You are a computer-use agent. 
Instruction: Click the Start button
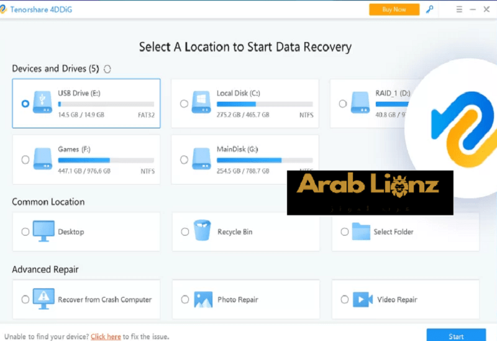click(x=456, y=335)
